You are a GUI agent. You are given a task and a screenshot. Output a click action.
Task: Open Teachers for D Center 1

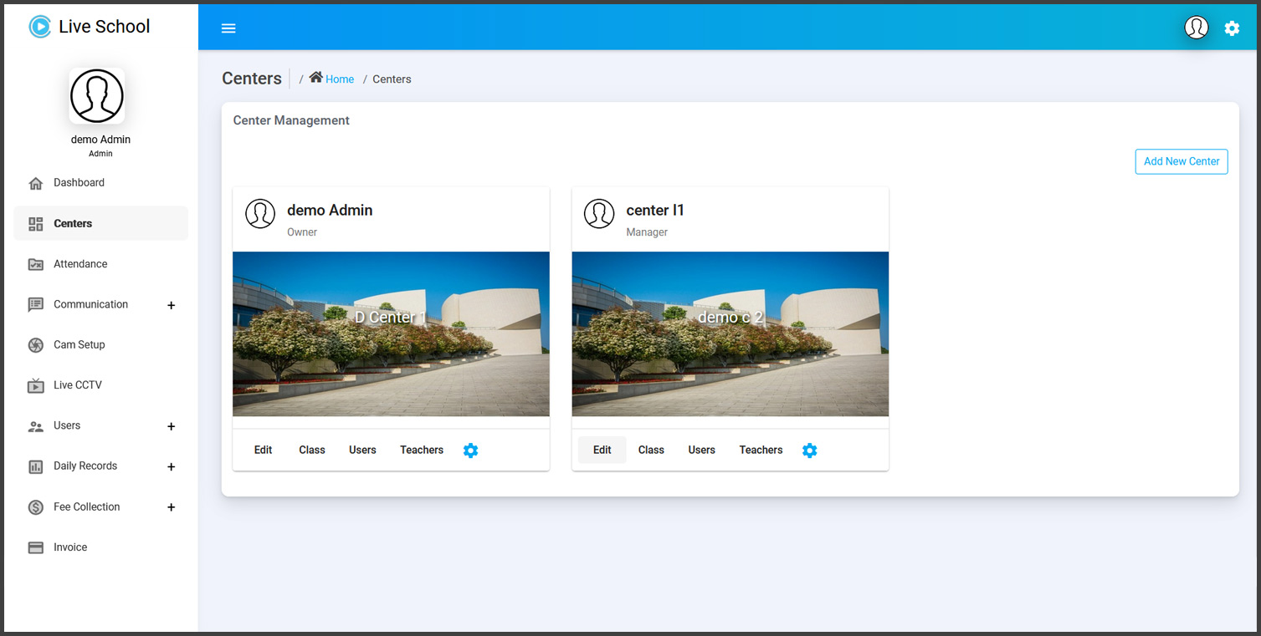click(421, 450)
